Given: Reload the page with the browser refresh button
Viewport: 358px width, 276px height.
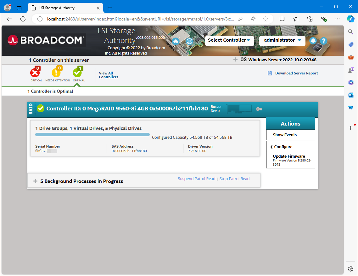Looking at the screenshot, I should [x=23, y=19].
